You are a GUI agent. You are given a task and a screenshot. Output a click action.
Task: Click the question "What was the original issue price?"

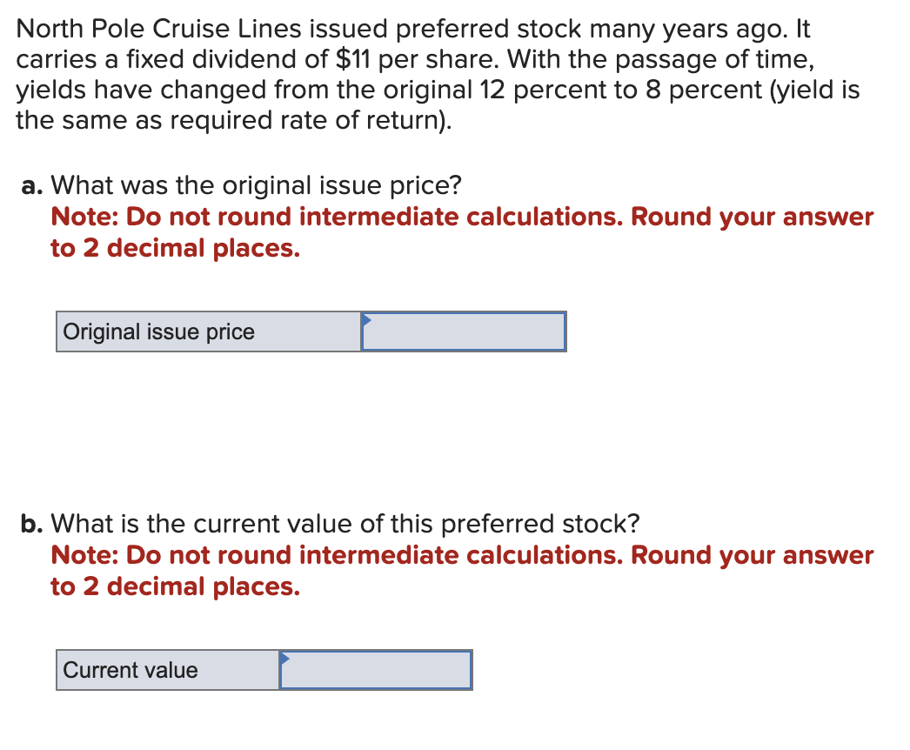click(256, 185)
